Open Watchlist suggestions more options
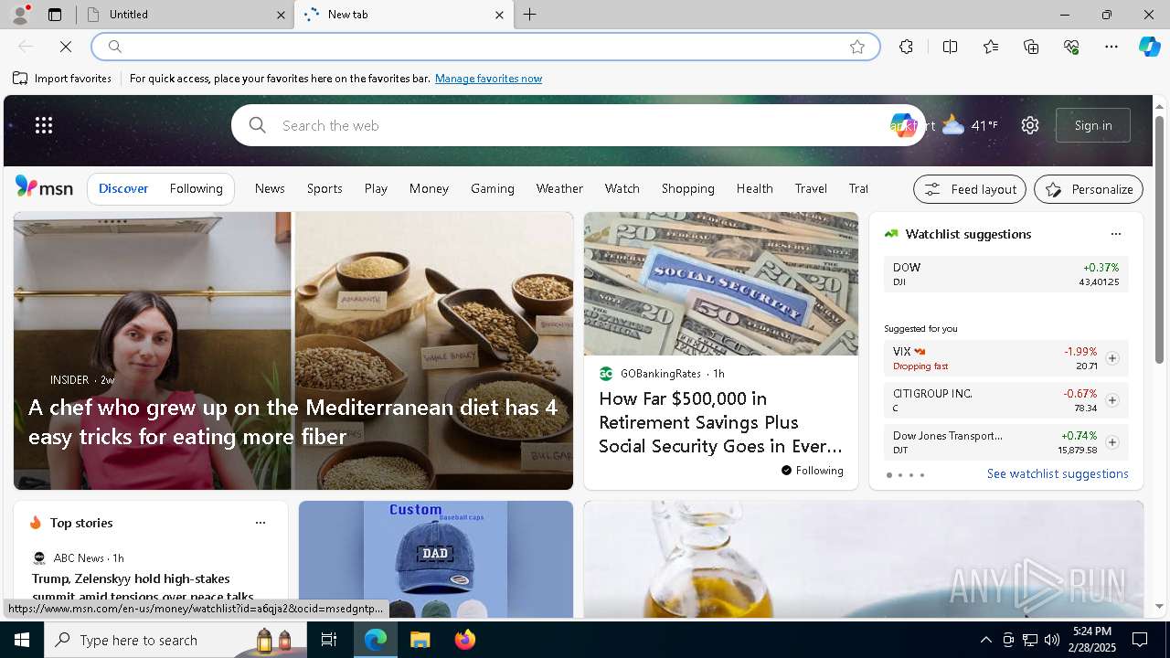This screenshot has height=658, width=1170. coord(1115,234)
